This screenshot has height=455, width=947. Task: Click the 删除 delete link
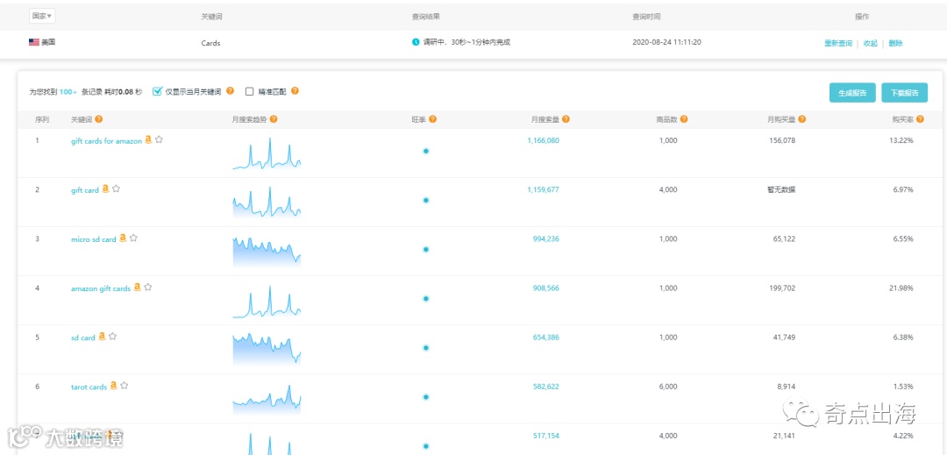coord(895,44)
